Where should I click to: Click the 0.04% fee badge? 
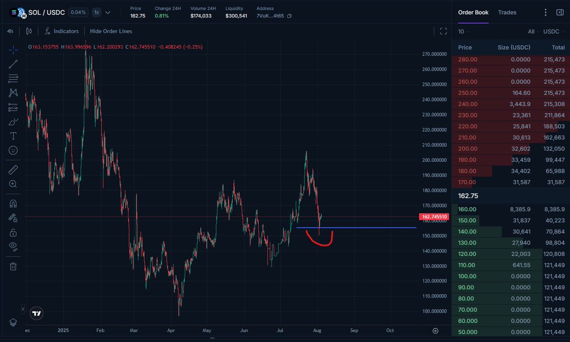[77, 12]
